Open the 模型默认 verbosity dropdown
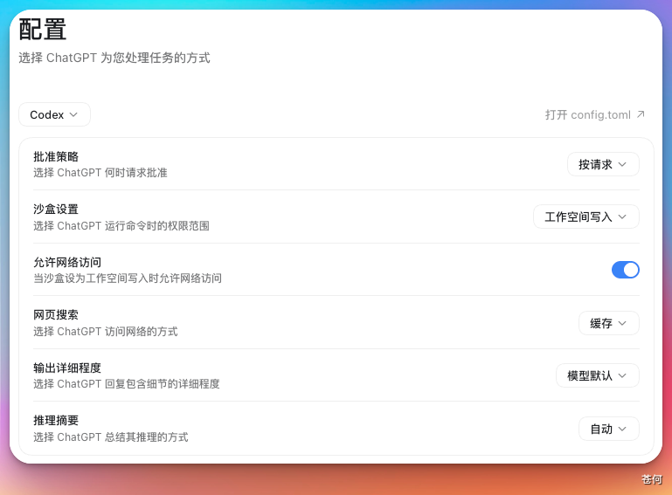Viewport: 672px width, 495px height. click(598, 376)
